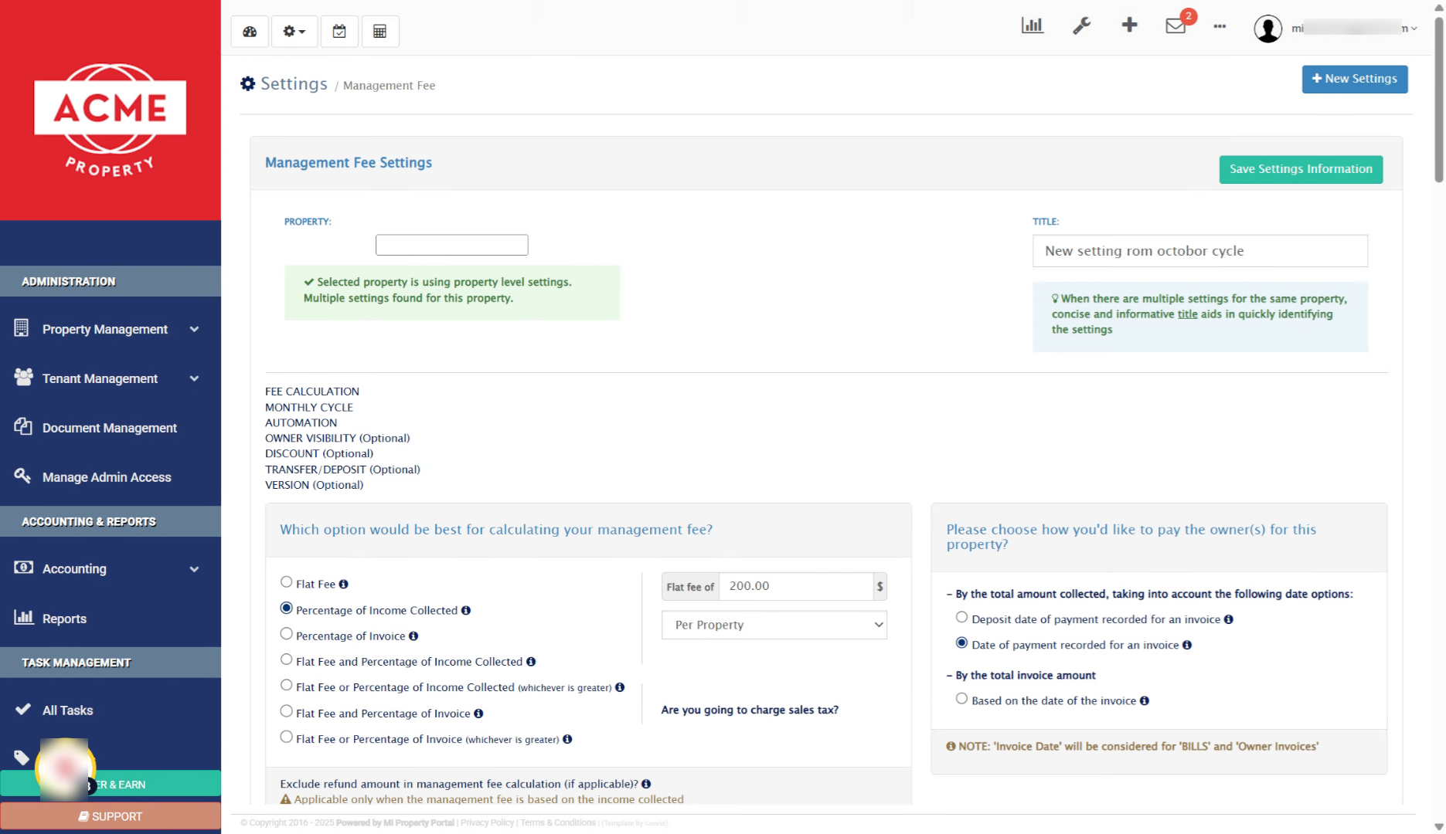Choose Percentage of Invoice radio option
The image size is (1446, 834).
click(287, 634)
